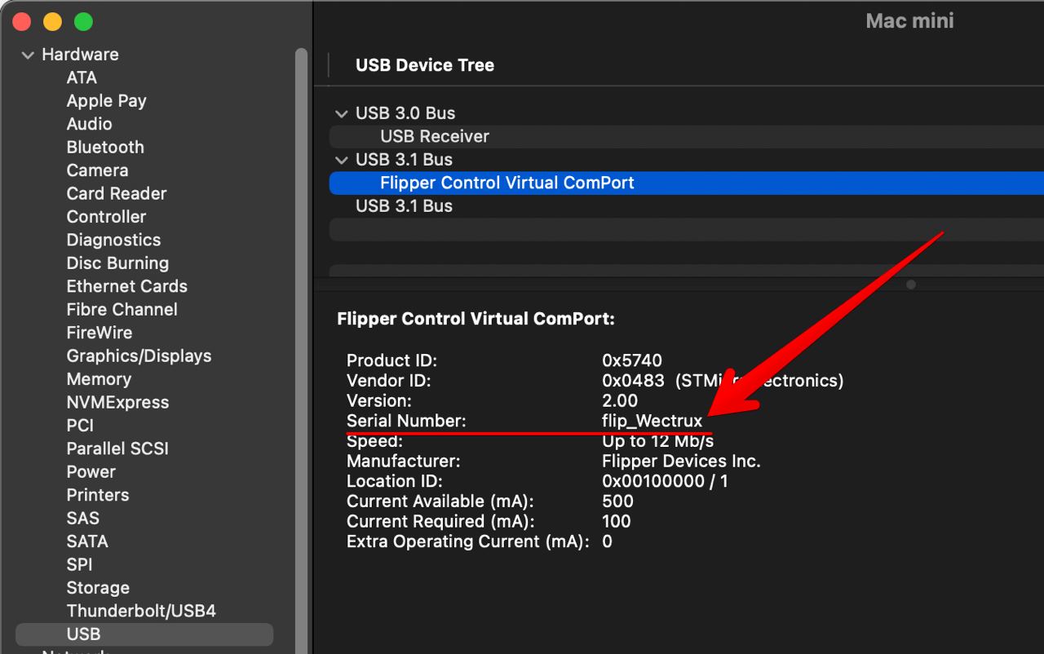Open Ethernet Cards category

point(126,287)
